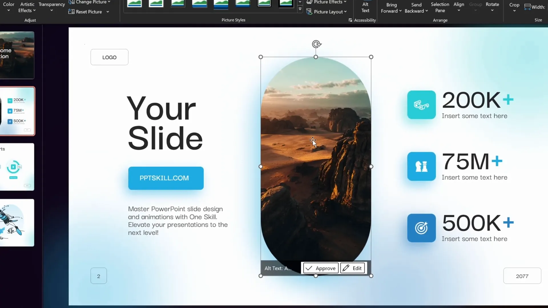Image resolution: width=548 pixels, height=308 pixels.
Task: Click the Width size icon
Action: pyautogui.click(x=527, y=7)
